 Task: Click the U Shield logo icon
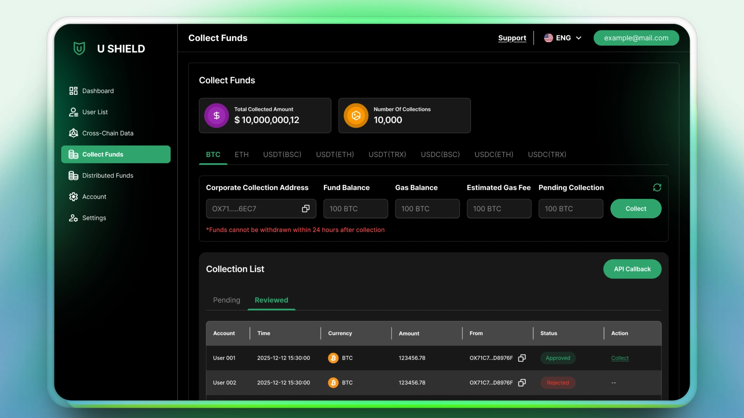click(x=79, y=48)
